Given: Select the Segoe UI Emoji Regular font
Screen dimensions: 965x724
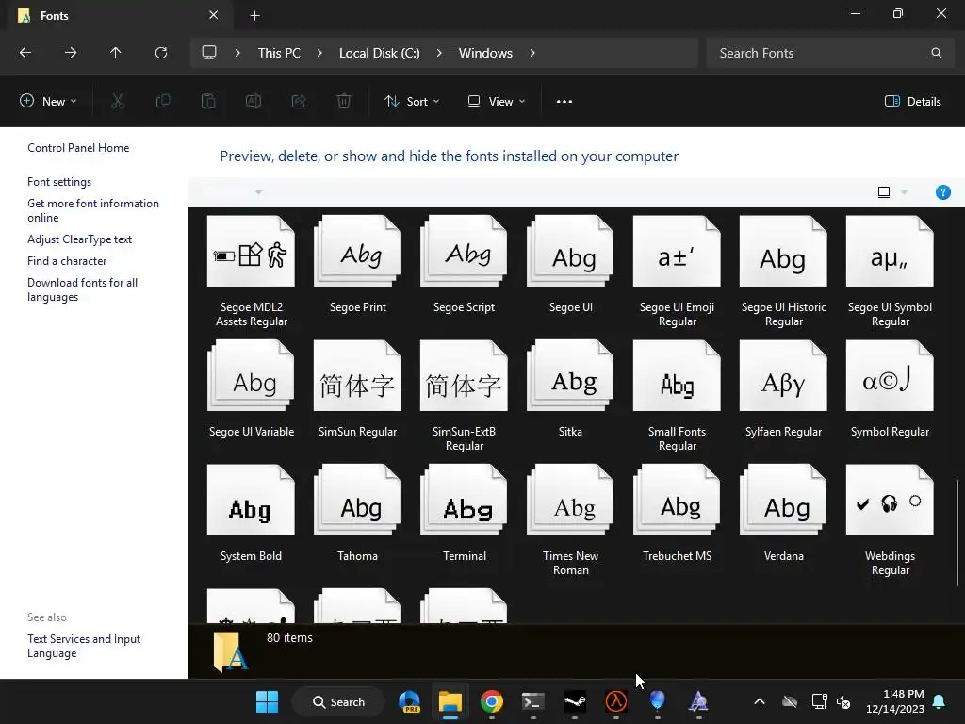Looking at the screenshot, I should click(677, 271).
